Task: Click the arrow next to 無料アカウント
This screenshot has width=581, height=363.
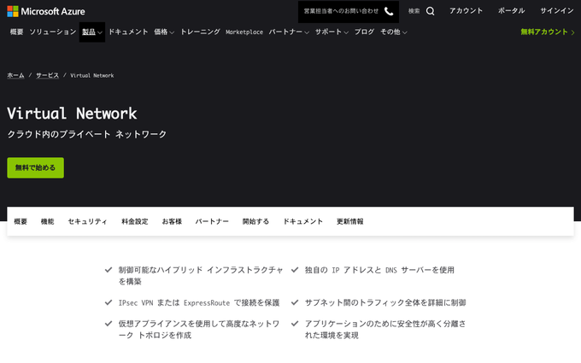Action: pyautogui.click(x=572, y=32)
